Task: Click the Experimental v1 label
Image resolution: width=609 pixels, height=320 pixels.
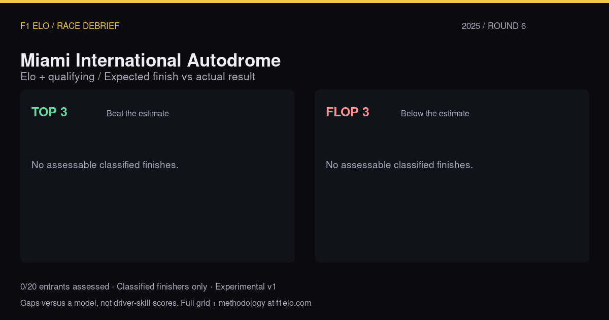Action: point(246,286)
